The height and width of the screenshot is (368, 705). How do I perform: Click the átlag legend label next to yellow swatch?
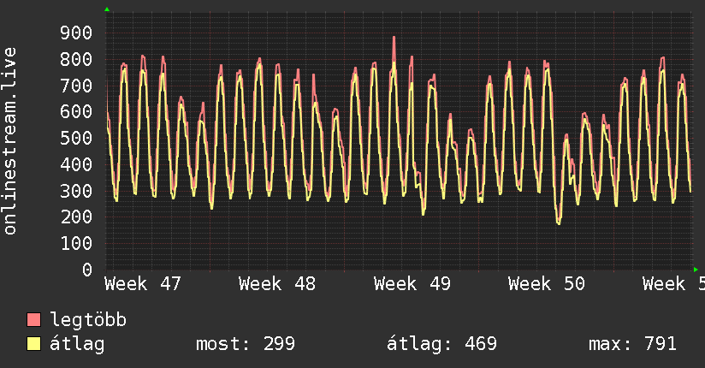tap(77, 344)
